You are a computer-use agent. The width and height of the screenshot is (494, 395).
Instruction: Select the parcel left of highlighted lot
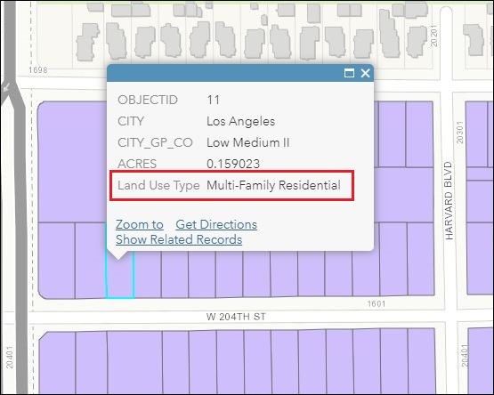tap(91, 261)
